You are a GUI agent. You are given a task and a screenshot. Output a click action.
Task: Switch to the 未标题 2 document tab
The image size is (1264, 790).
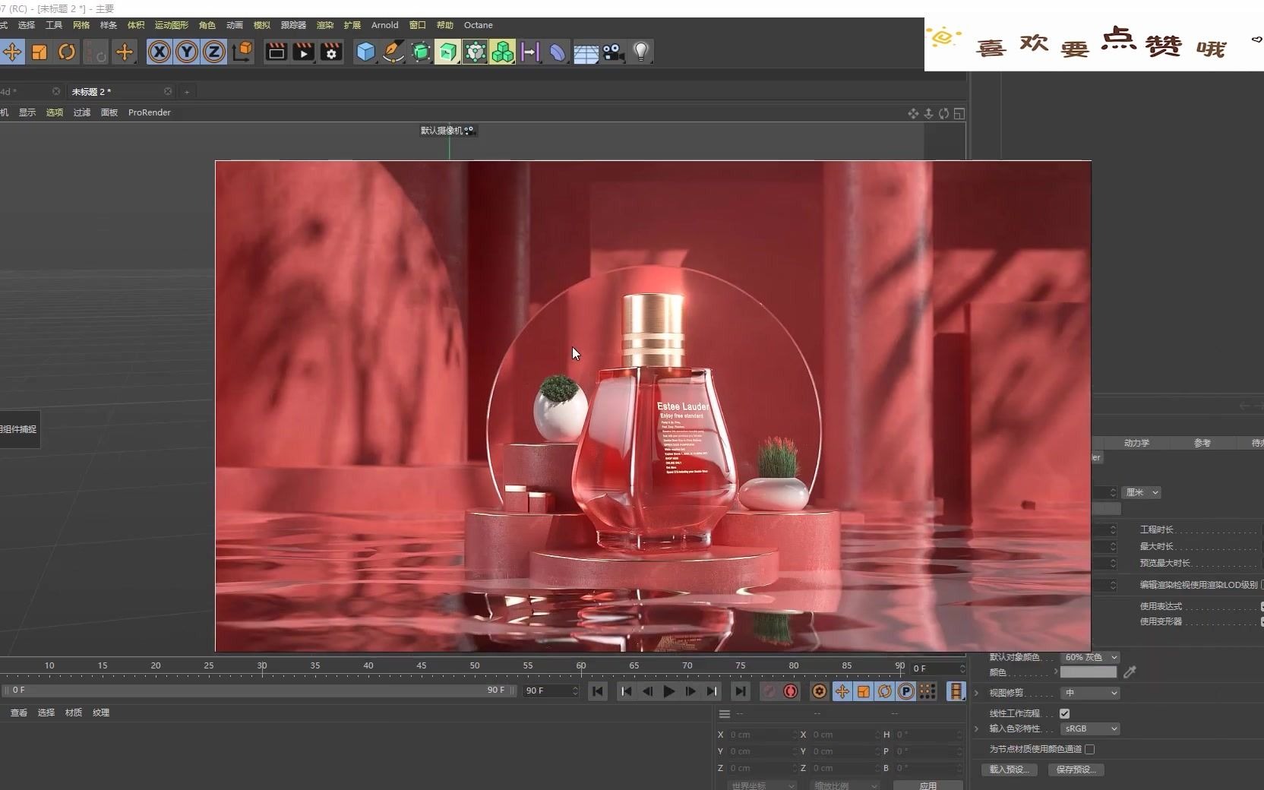91,92
